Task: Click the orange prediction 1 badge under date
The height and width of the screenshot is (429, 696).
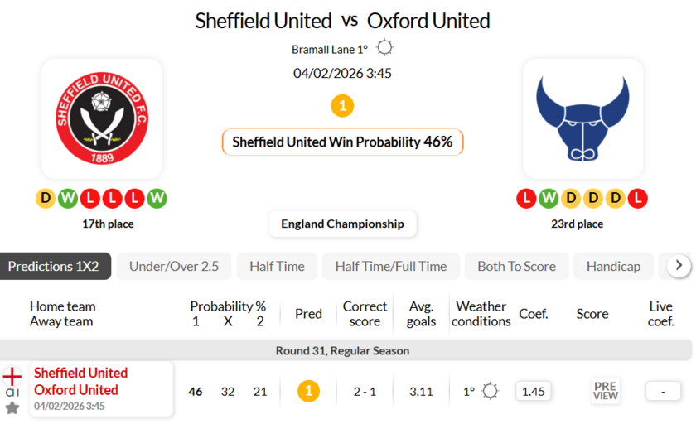Action: [342, 106]
